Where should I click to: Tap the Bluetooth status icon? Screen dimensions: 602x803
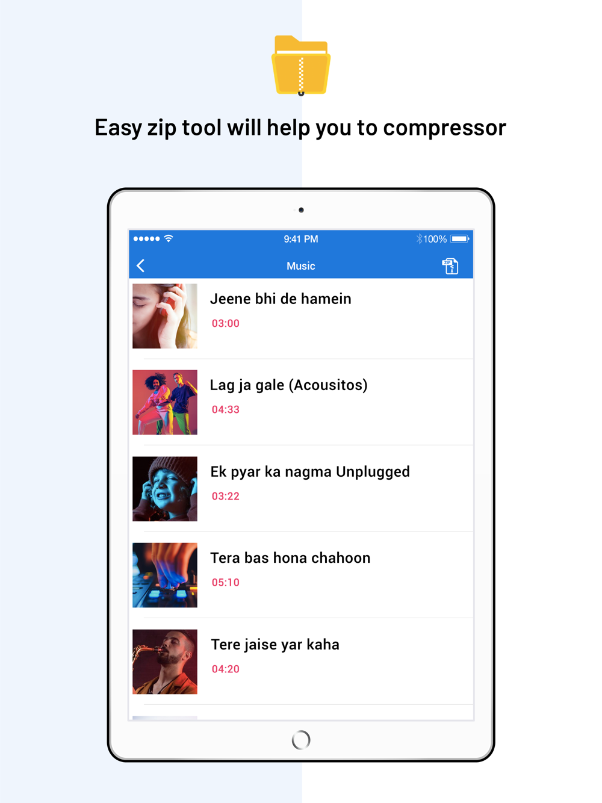click(x=419, y=239)
